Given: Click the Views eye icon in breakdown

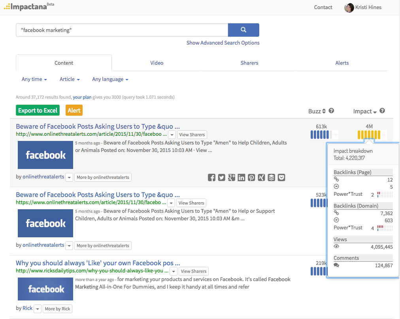Looking at the screenshot, I should coord(336,246).
